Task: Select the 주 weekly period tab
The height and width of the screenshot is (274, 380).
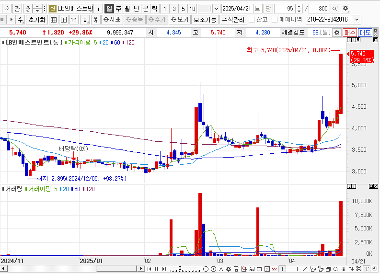Action: coord(118,9)
